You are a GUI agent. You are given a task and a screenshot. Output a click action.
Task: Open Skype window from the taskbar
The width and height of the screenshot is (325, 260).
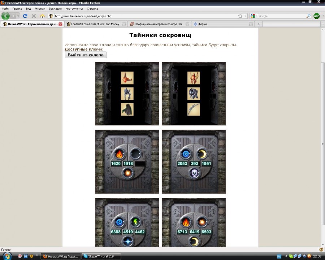(x=101, y=256)
